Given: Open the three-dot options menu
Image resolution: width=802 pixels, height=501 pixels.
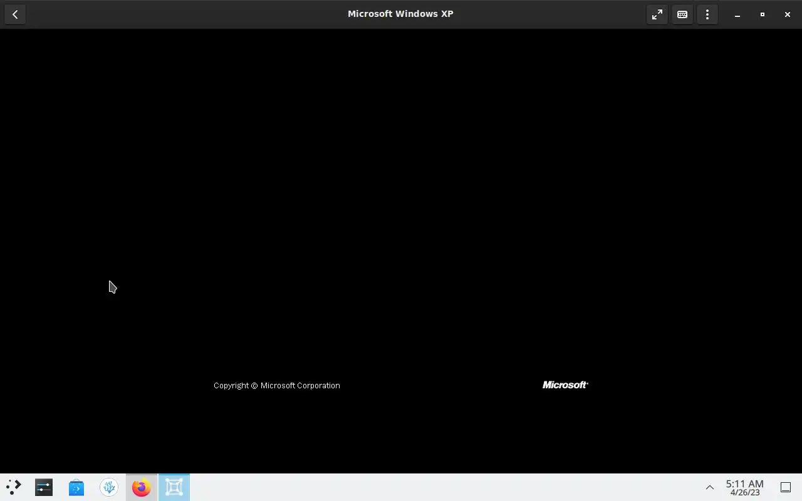Looking at the screenshot, I should (x=707, y=14).
